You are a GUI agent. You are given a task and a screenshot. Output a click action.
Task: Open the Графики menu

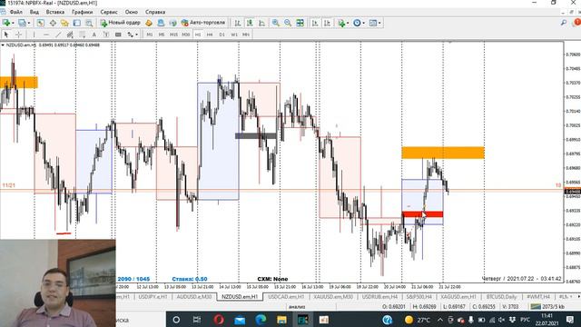[x=83, y=12]
